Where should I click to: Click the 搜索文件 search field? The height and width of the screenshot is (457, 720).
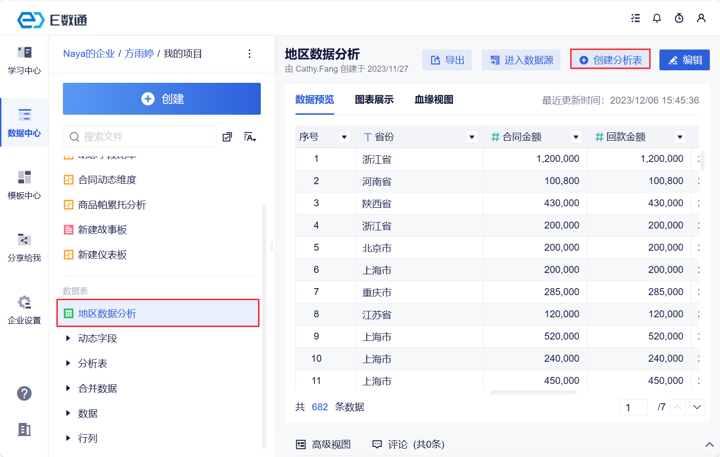click(143, 137)
